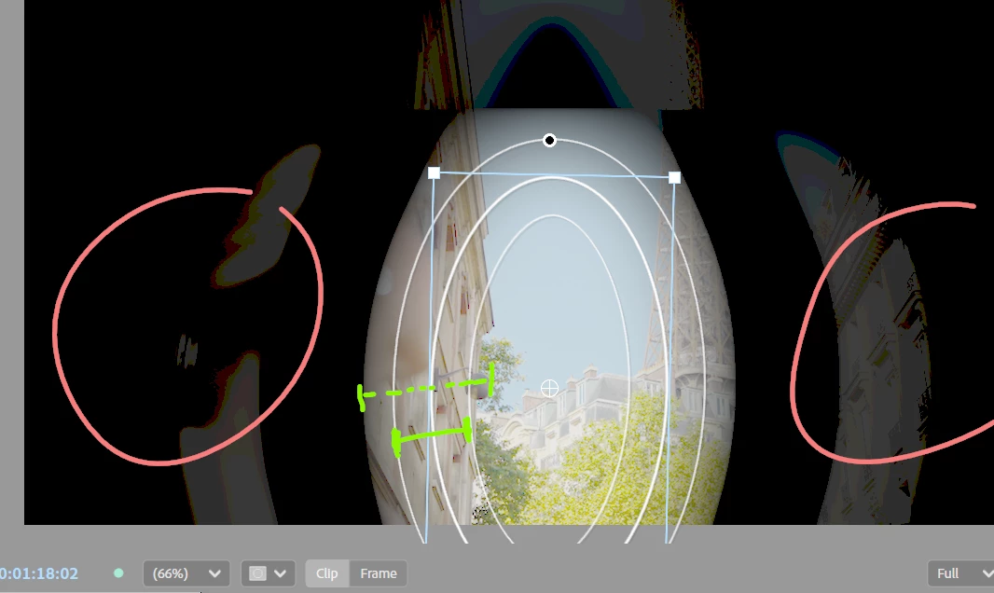Open the display mode icon dropdown
The height and width of the screenshot is (593, 994).
pyautogui.click(x=268, y=573)
